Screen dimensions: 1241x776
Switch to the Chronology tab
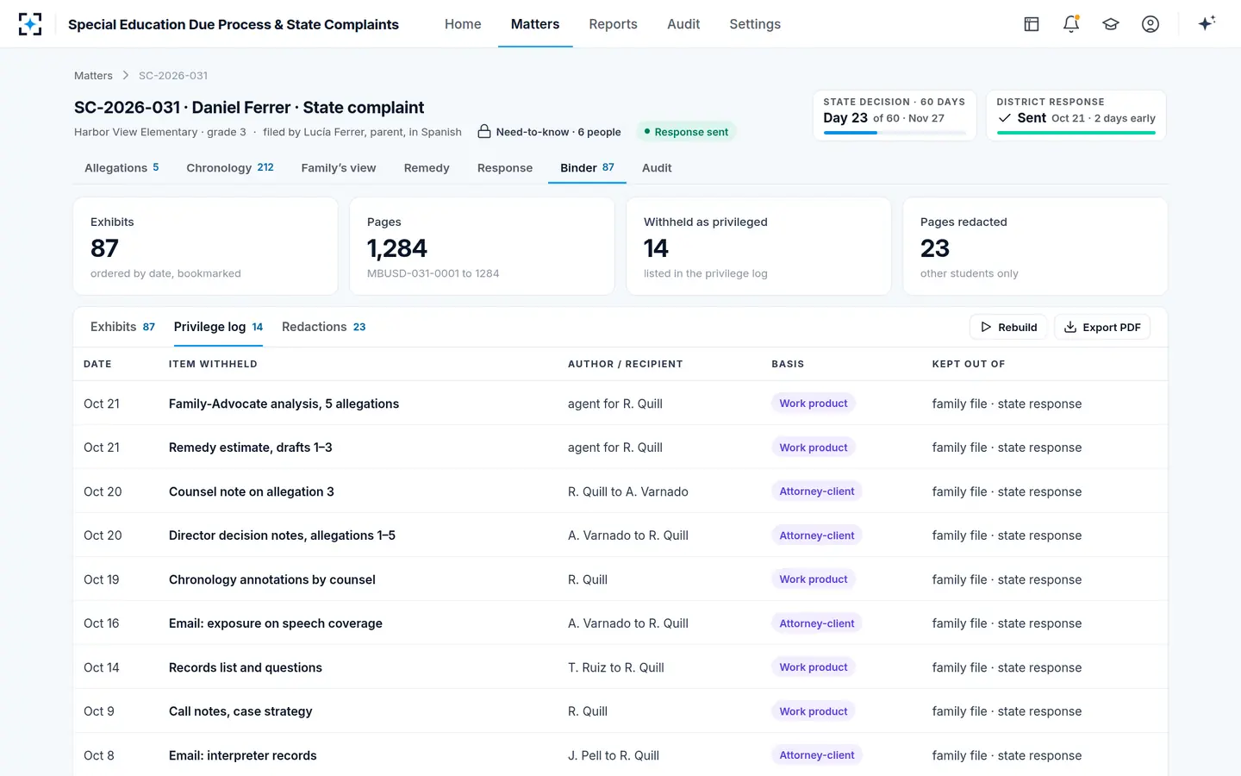tap(230, 167)
